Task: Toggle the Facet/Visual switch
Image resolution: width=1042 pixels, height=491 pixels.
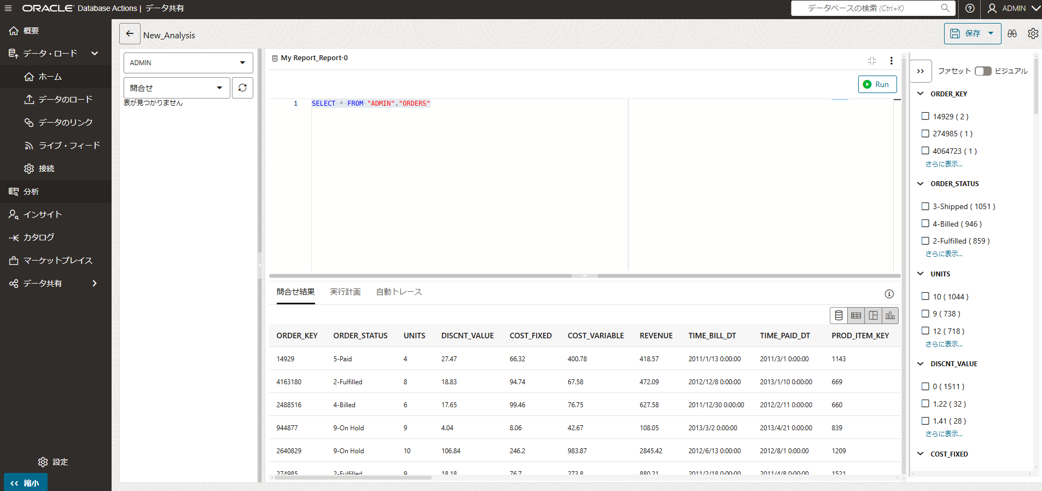Action: [x=982, y=71]
